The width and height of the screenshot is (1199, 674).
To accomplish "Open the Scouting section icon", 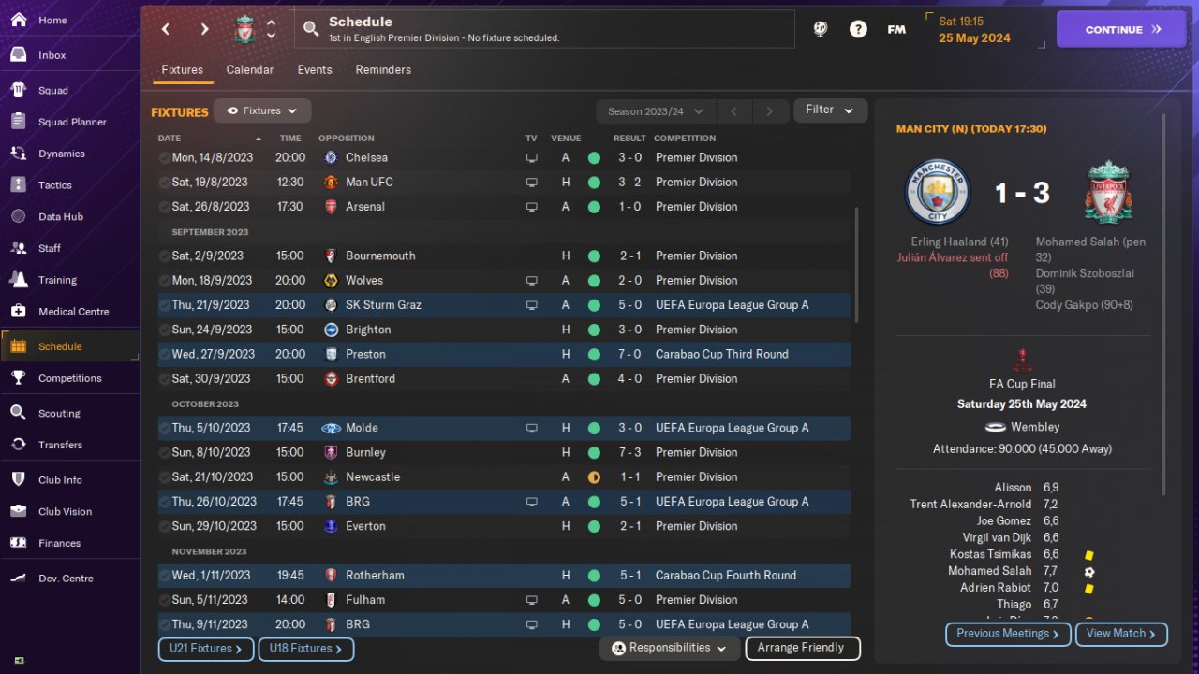I will 18,413.
